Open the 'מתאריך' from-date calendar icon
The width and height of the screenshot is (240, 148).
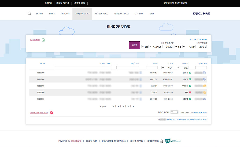click(198, 43)
